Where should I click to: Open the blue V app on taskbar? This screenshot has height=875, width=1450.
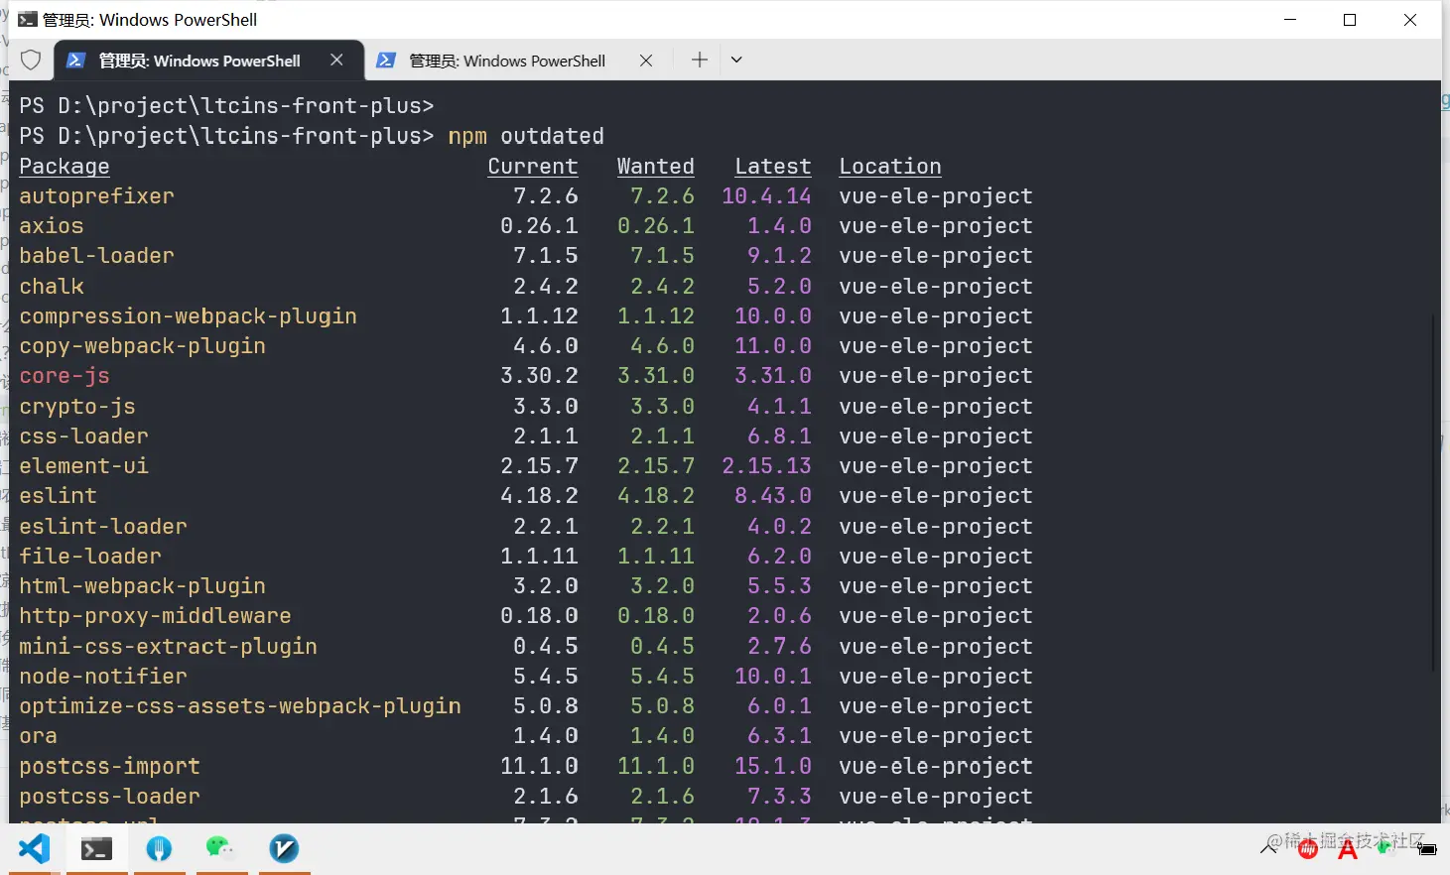[284, 848]
